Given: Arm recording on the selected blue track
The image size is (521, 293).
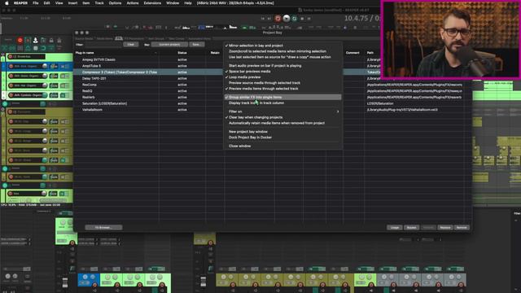Looking at the screenshot, I should click(x=11, y=66).
